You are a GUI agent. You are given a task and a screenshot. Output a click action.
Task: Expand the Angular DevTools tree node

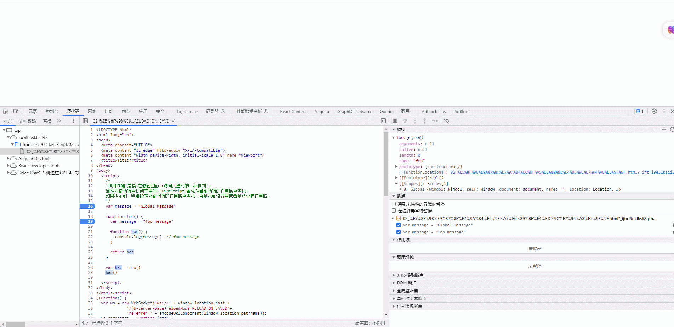click(x=8, y=159)
